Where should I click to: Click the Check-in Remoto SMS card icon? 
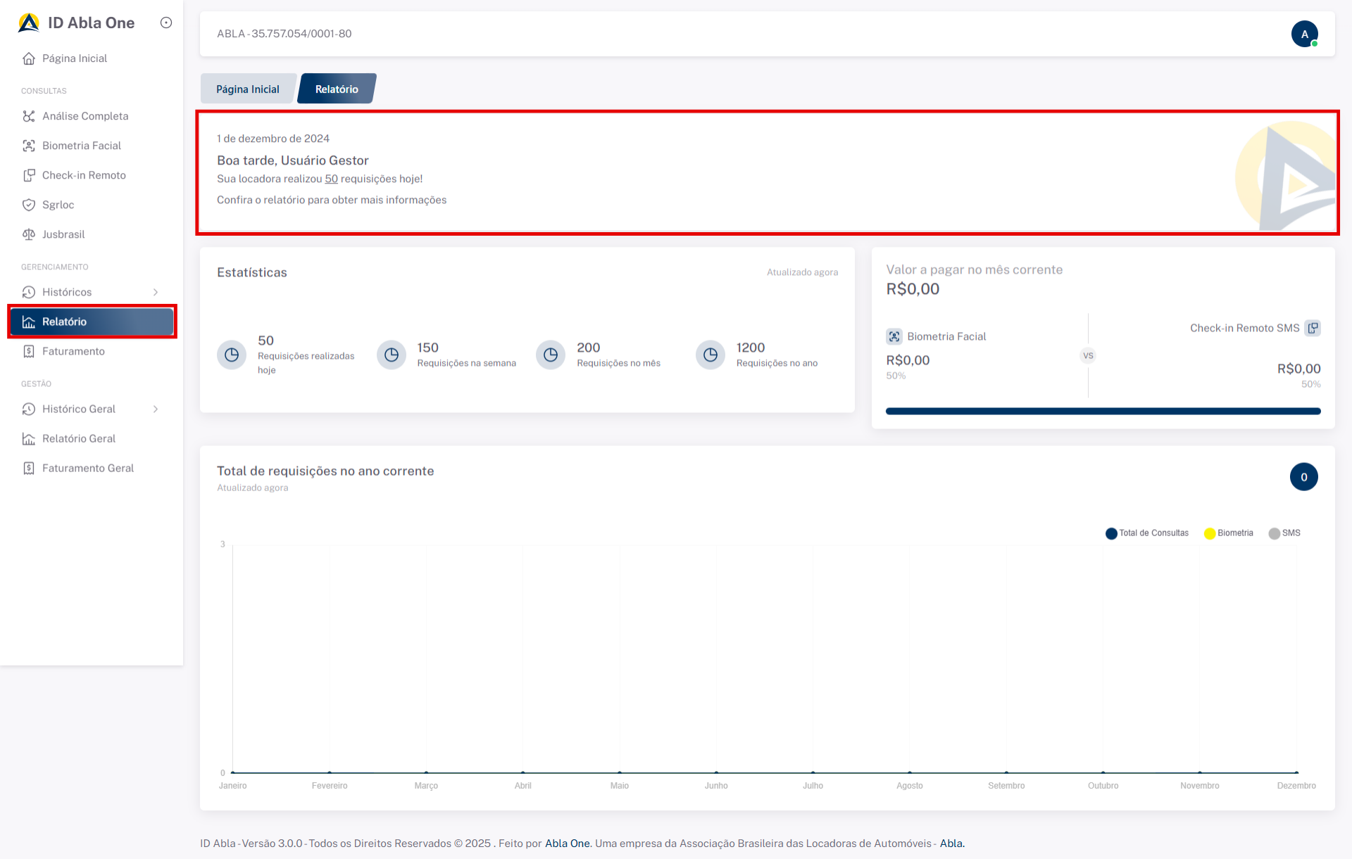tap(1313, 328)
